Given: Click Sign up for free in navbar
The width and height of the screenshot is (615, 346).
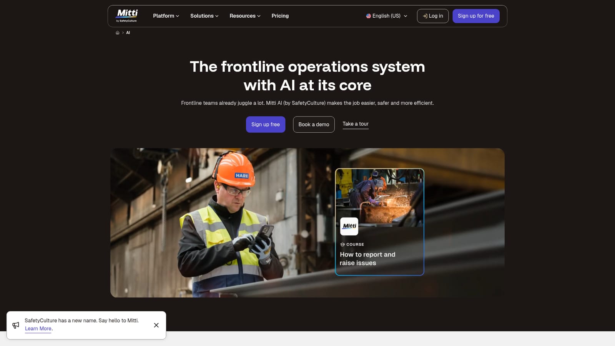Looking at the screenshot, I should (x=476, y=16).
